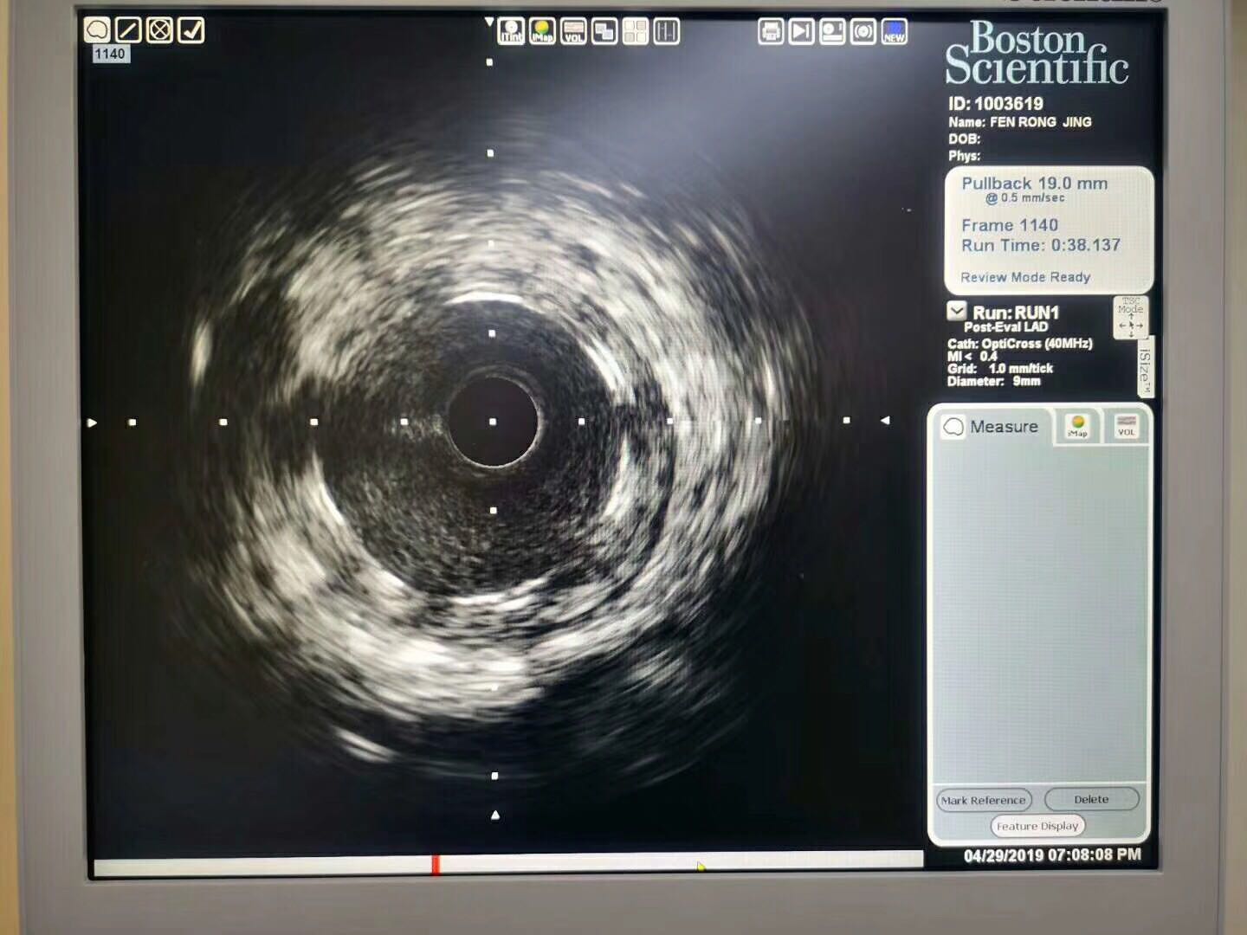
Task: Select the line distance measurement tool
Action: (128, 30)
